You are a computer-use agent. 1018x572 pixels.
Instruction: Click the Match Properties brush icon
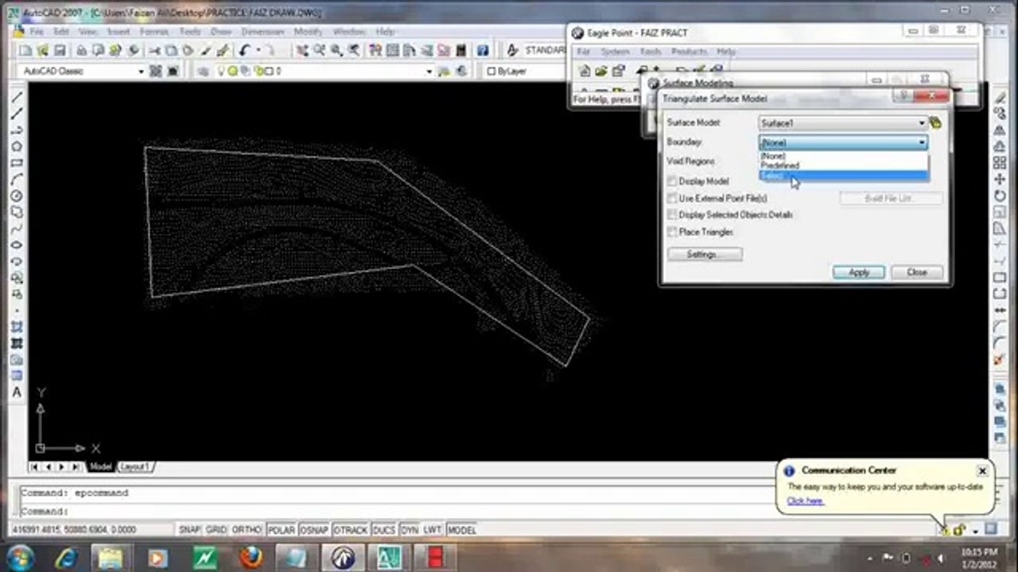(223, 51)
